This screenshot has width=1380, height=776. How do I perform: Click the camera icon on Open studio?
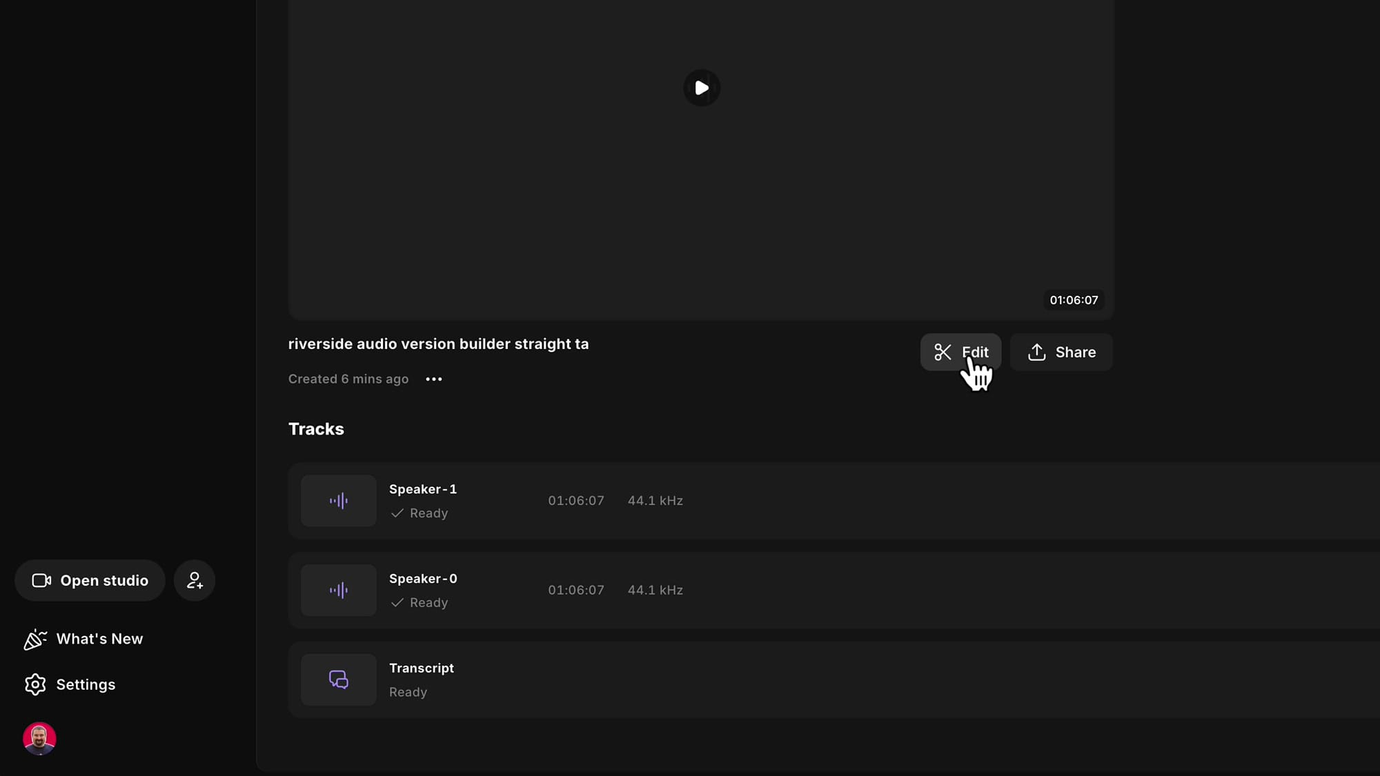click(x=41, y=580)
